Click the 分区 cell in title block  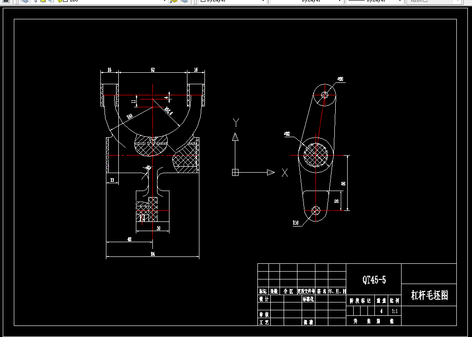288,291
